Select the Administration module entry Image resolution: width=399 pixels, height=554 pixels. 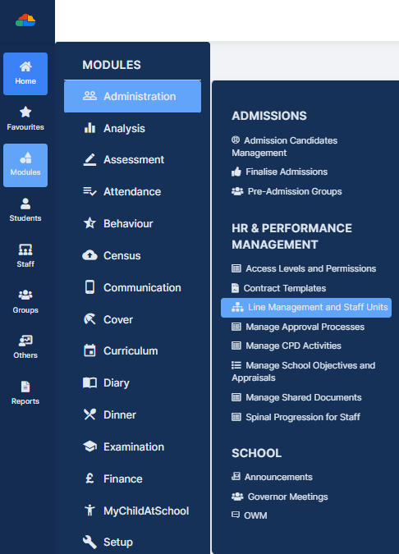tap(132, 97)
